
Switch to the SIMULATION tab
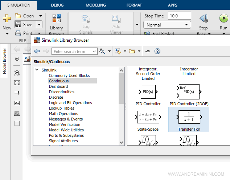(19, 5)
